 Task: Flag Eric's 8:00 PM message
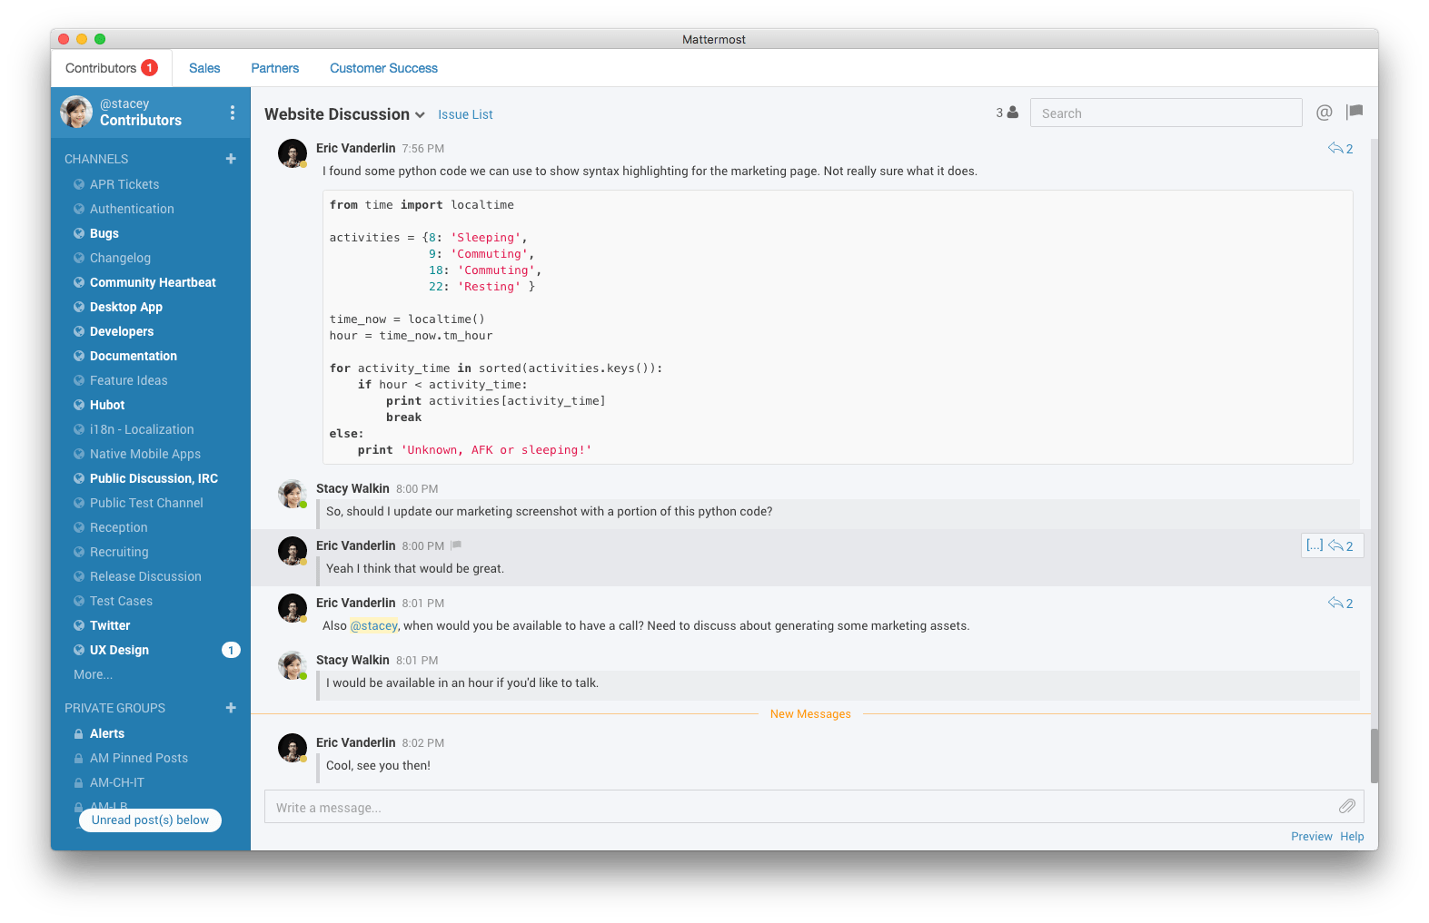456,545
